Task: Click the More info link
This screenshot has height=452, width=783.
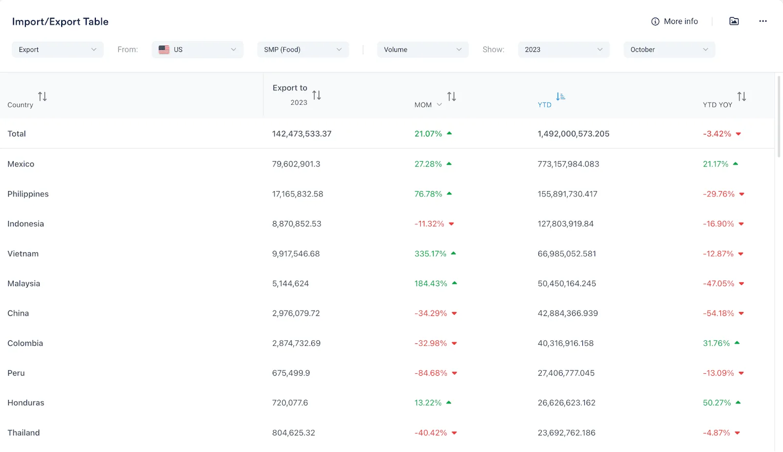Action: [x=681, y=22]
